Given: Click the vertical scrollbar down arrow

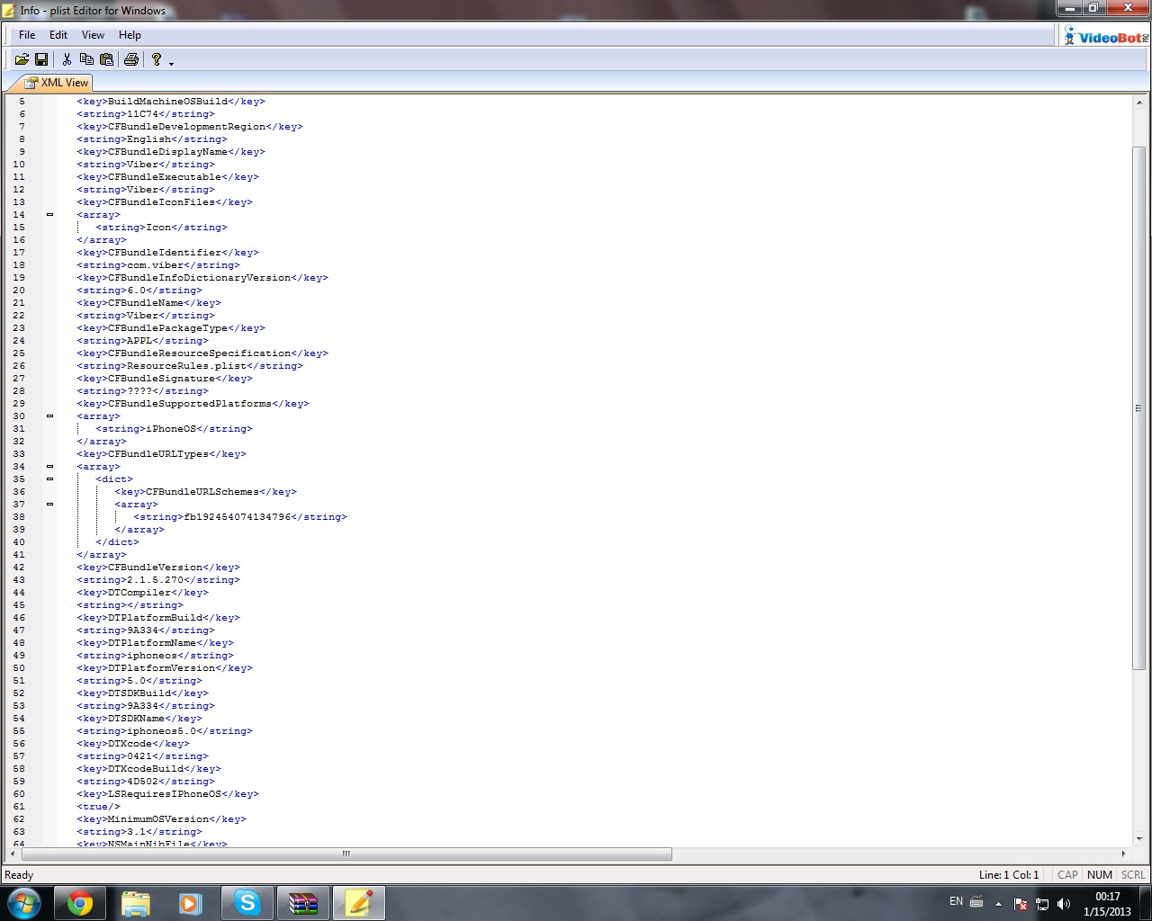Looking at the screenshot, I should (1138, 838).
